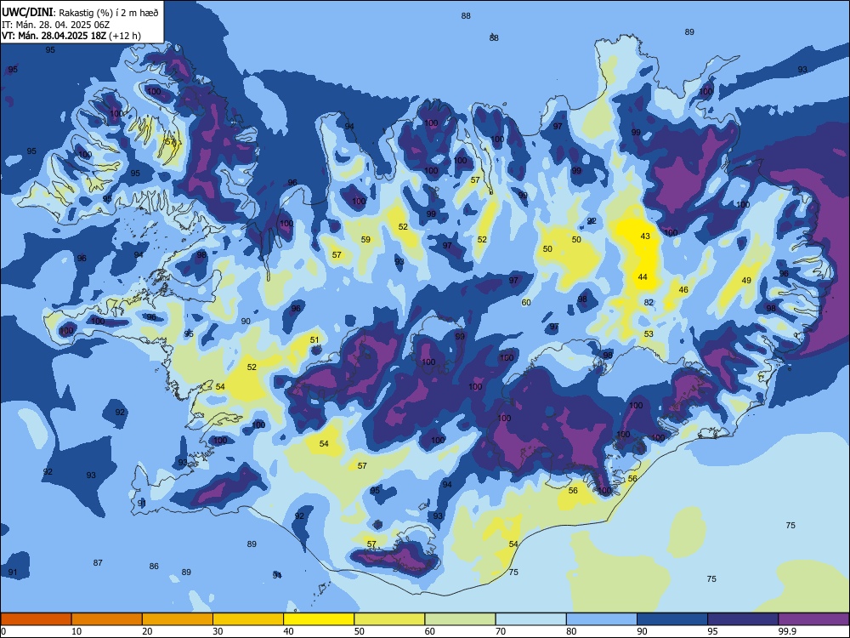The width and height of the screenshot is (850, 638).
Task: Click the '53' humidity value
Action: pos(649,333)
